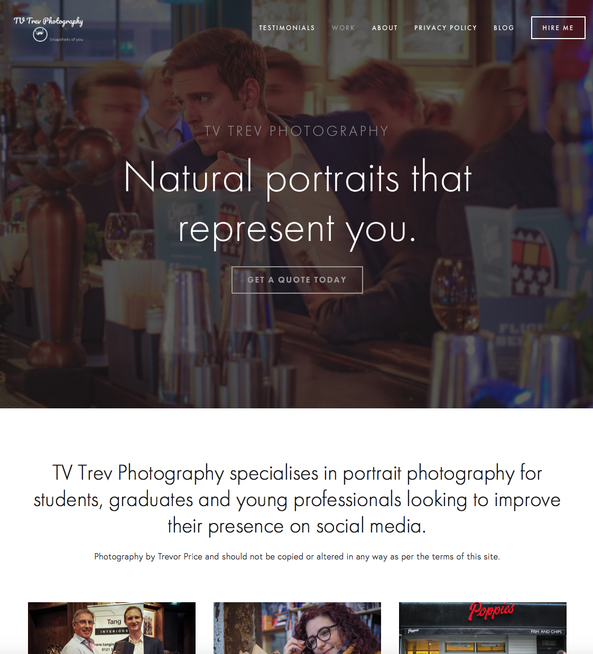Screen dimensions: 593x654
Task: Click the Poppies red sign in thumbnail
Action: [x=491, y=611]
